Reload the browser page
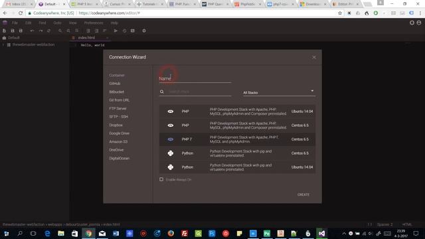The image size is (425, 239). pos(21,13)
